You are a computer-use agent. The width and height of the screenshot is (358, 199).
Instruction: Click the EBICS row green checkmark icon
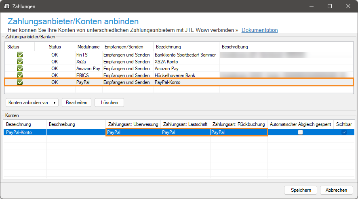(20, 75)
